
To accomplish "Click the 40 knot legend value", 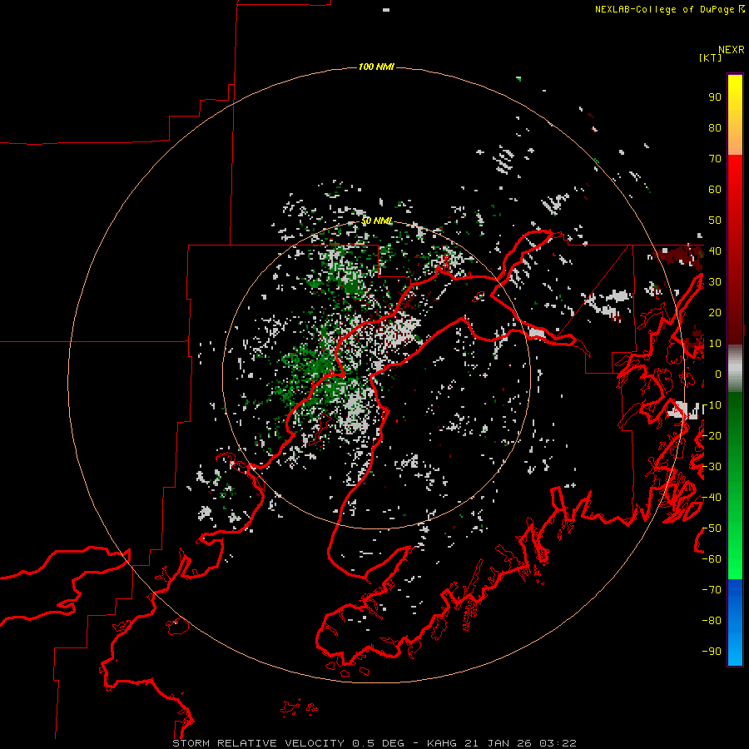I will point(715,251).
